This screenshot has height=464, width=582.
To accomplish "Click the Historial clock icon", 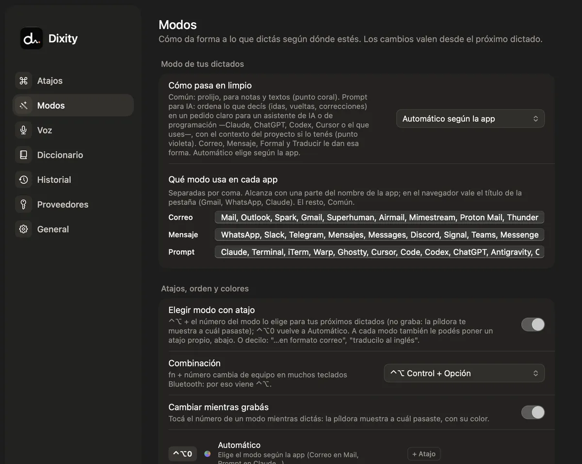I will [23, 179].
